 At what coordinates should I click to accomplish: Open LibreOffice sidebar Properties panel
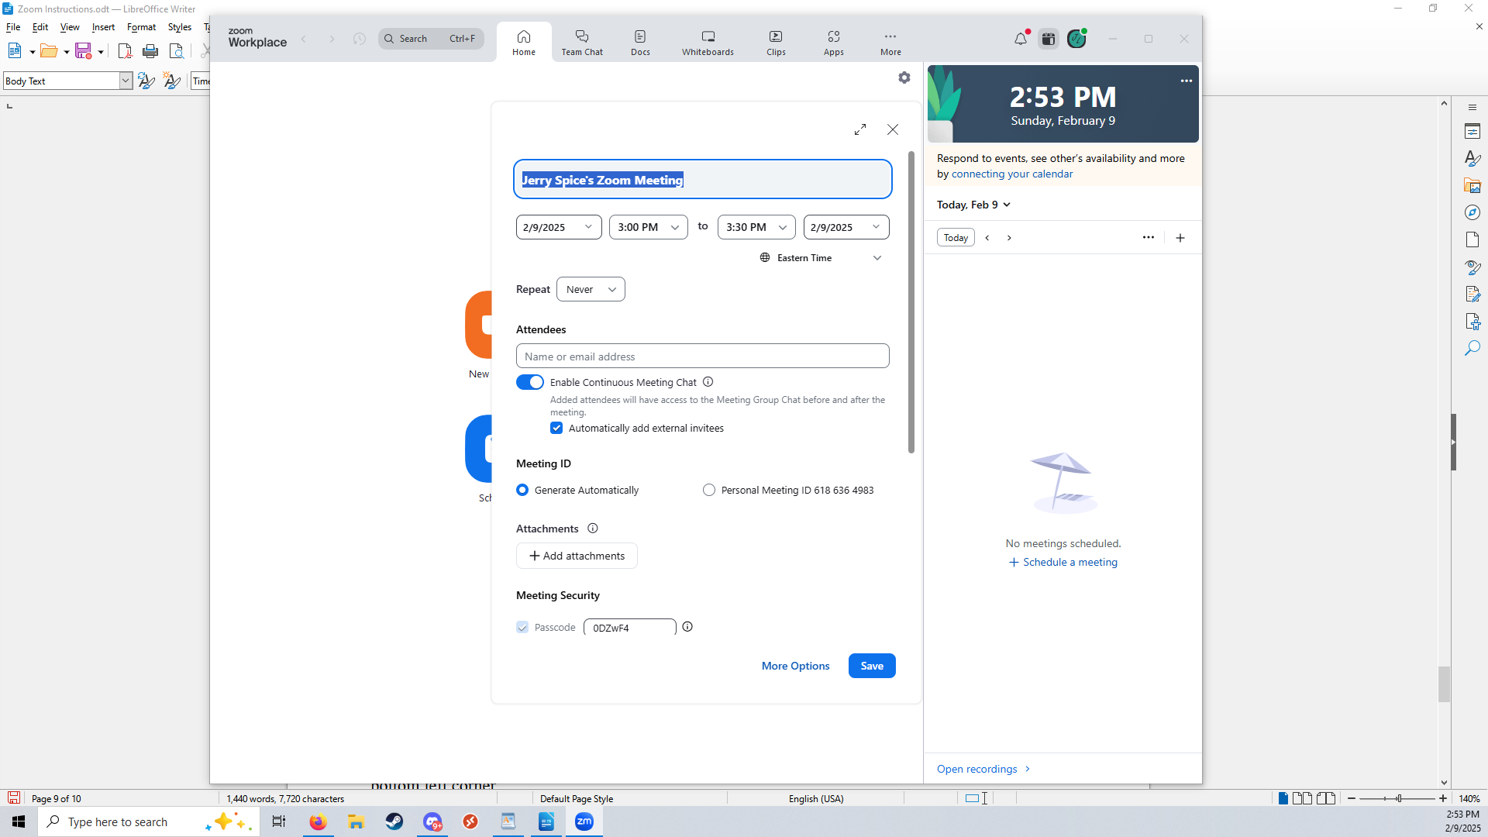pyautogui.click(x=1472, y=132)
